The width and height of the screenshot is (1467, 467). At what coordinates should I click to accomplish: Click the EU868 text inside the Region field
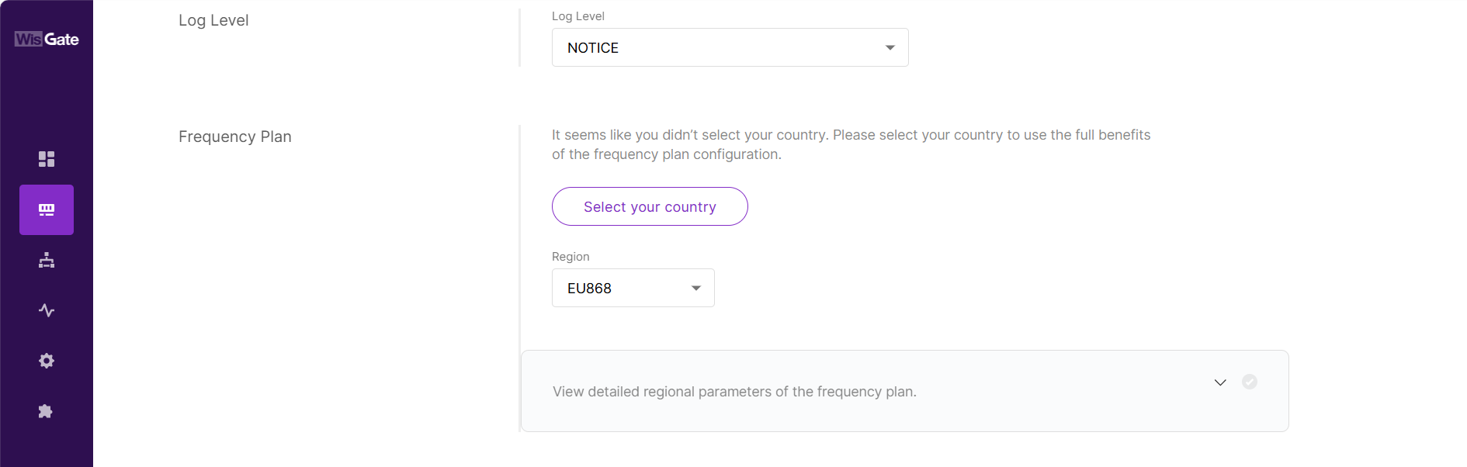588,288
